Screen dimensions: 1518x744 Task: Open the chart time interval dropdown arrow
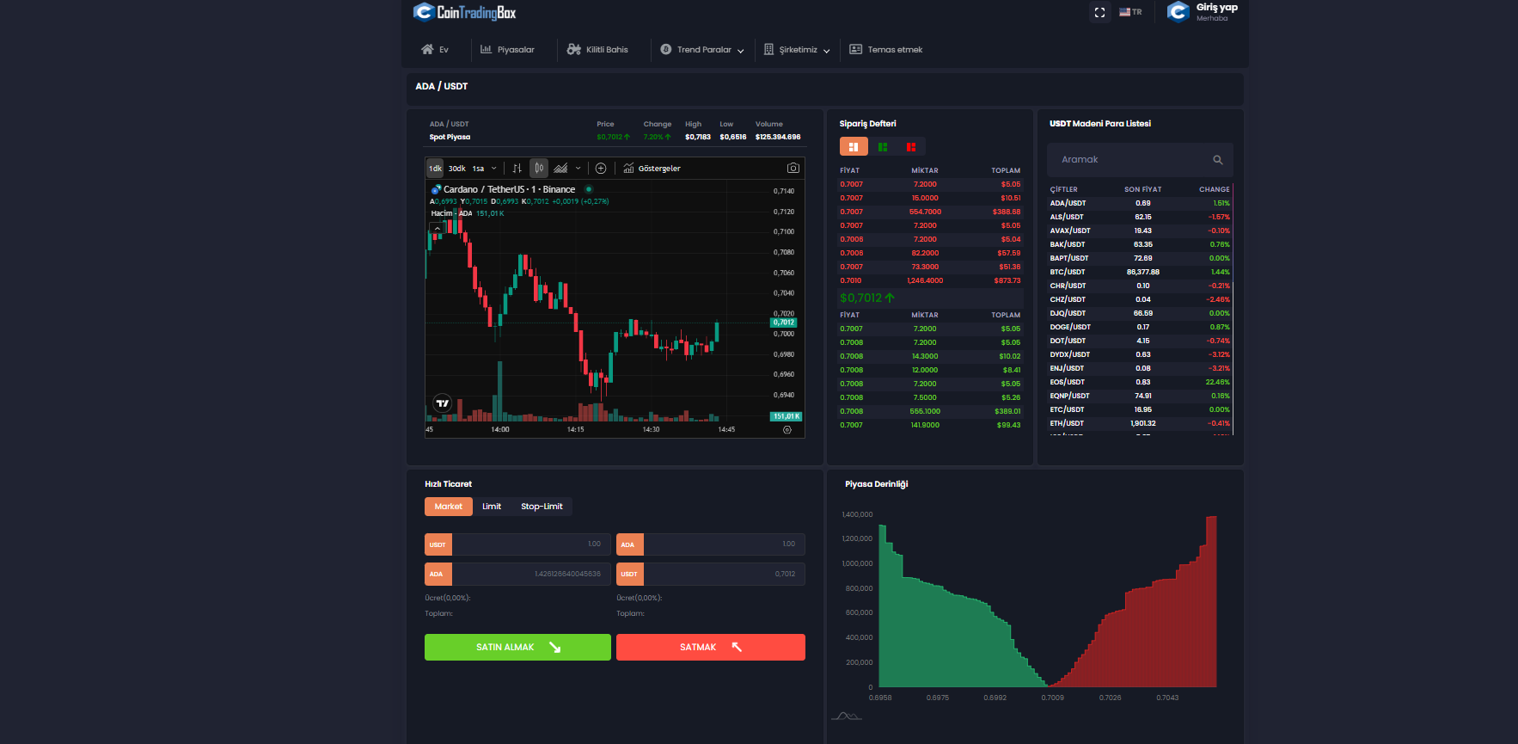[x=494, y=169]
